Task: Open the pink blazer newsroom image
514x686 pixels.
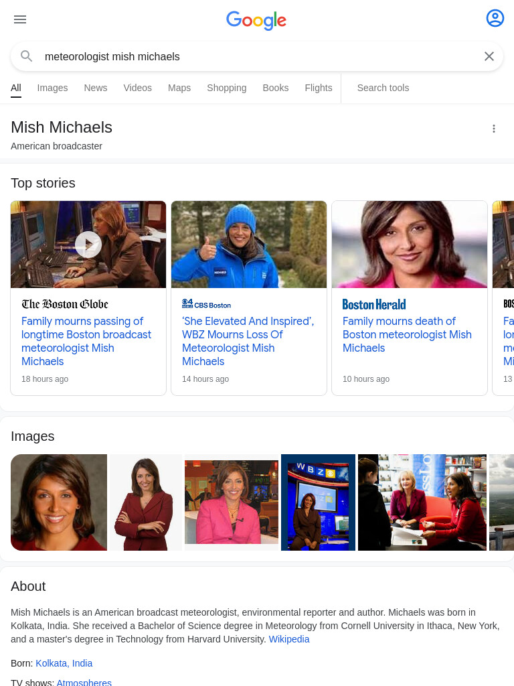Action: click(232, 502)
